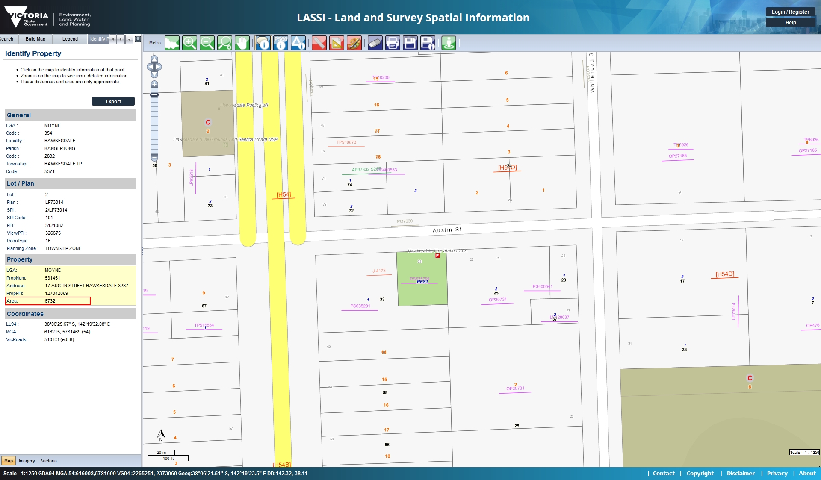The height and width of the screenshot is (480, 821).
Task: Click the Plan value LP73014
Action: point(54,202)
